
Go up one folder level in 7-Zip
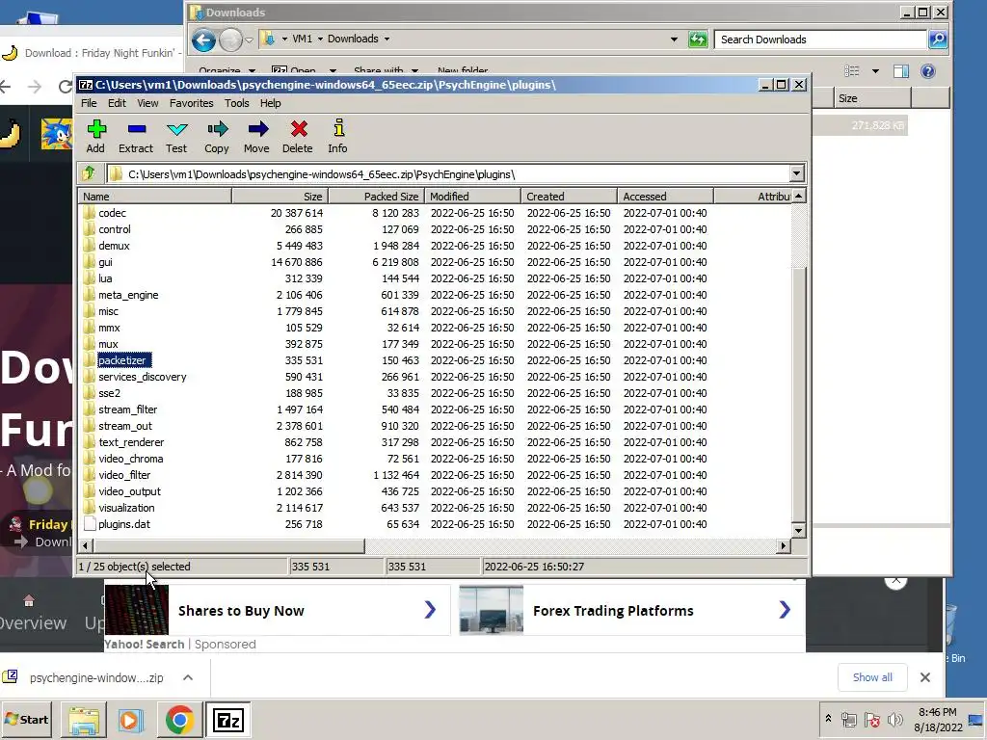89,173
